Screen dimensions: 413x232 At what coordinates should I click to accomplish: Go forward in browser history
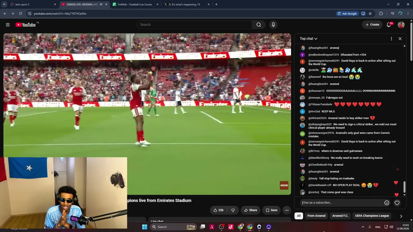tap(13, 14)
